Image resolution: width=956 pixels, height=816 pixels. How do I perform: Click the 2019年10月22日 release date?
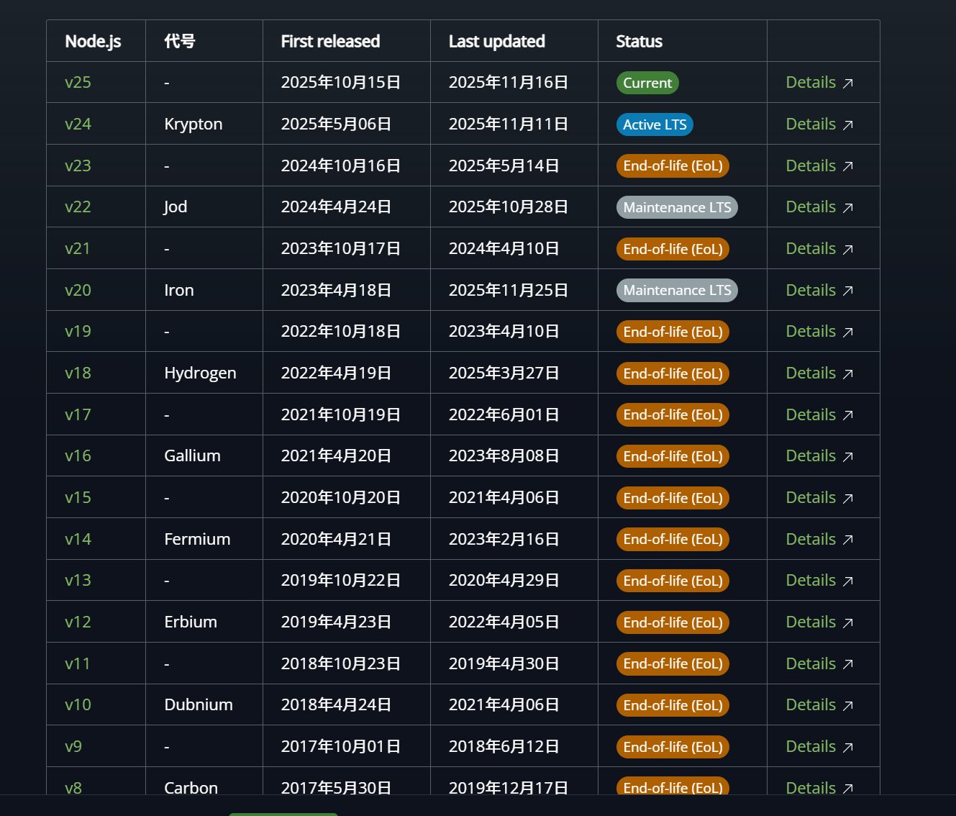[x=340, y=580]
